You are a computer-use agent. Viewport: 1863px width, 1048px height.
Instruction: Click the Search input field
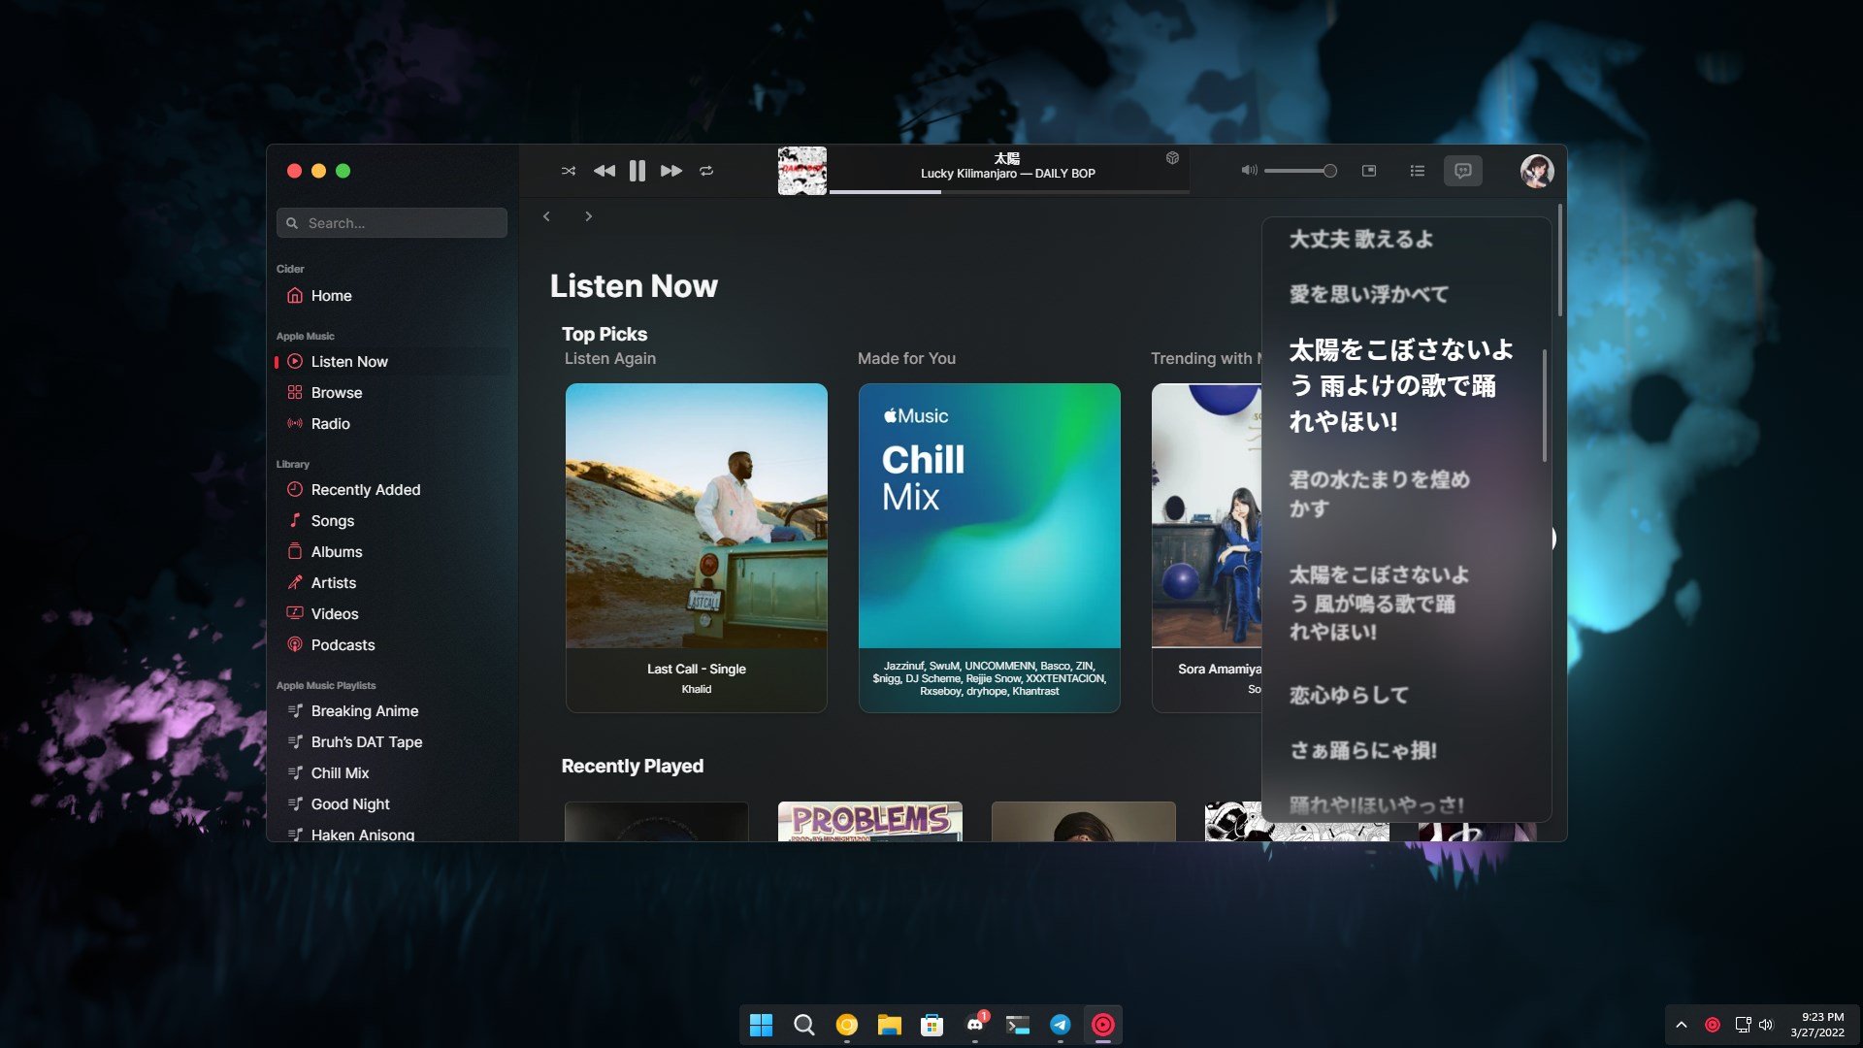coord(392,221)
